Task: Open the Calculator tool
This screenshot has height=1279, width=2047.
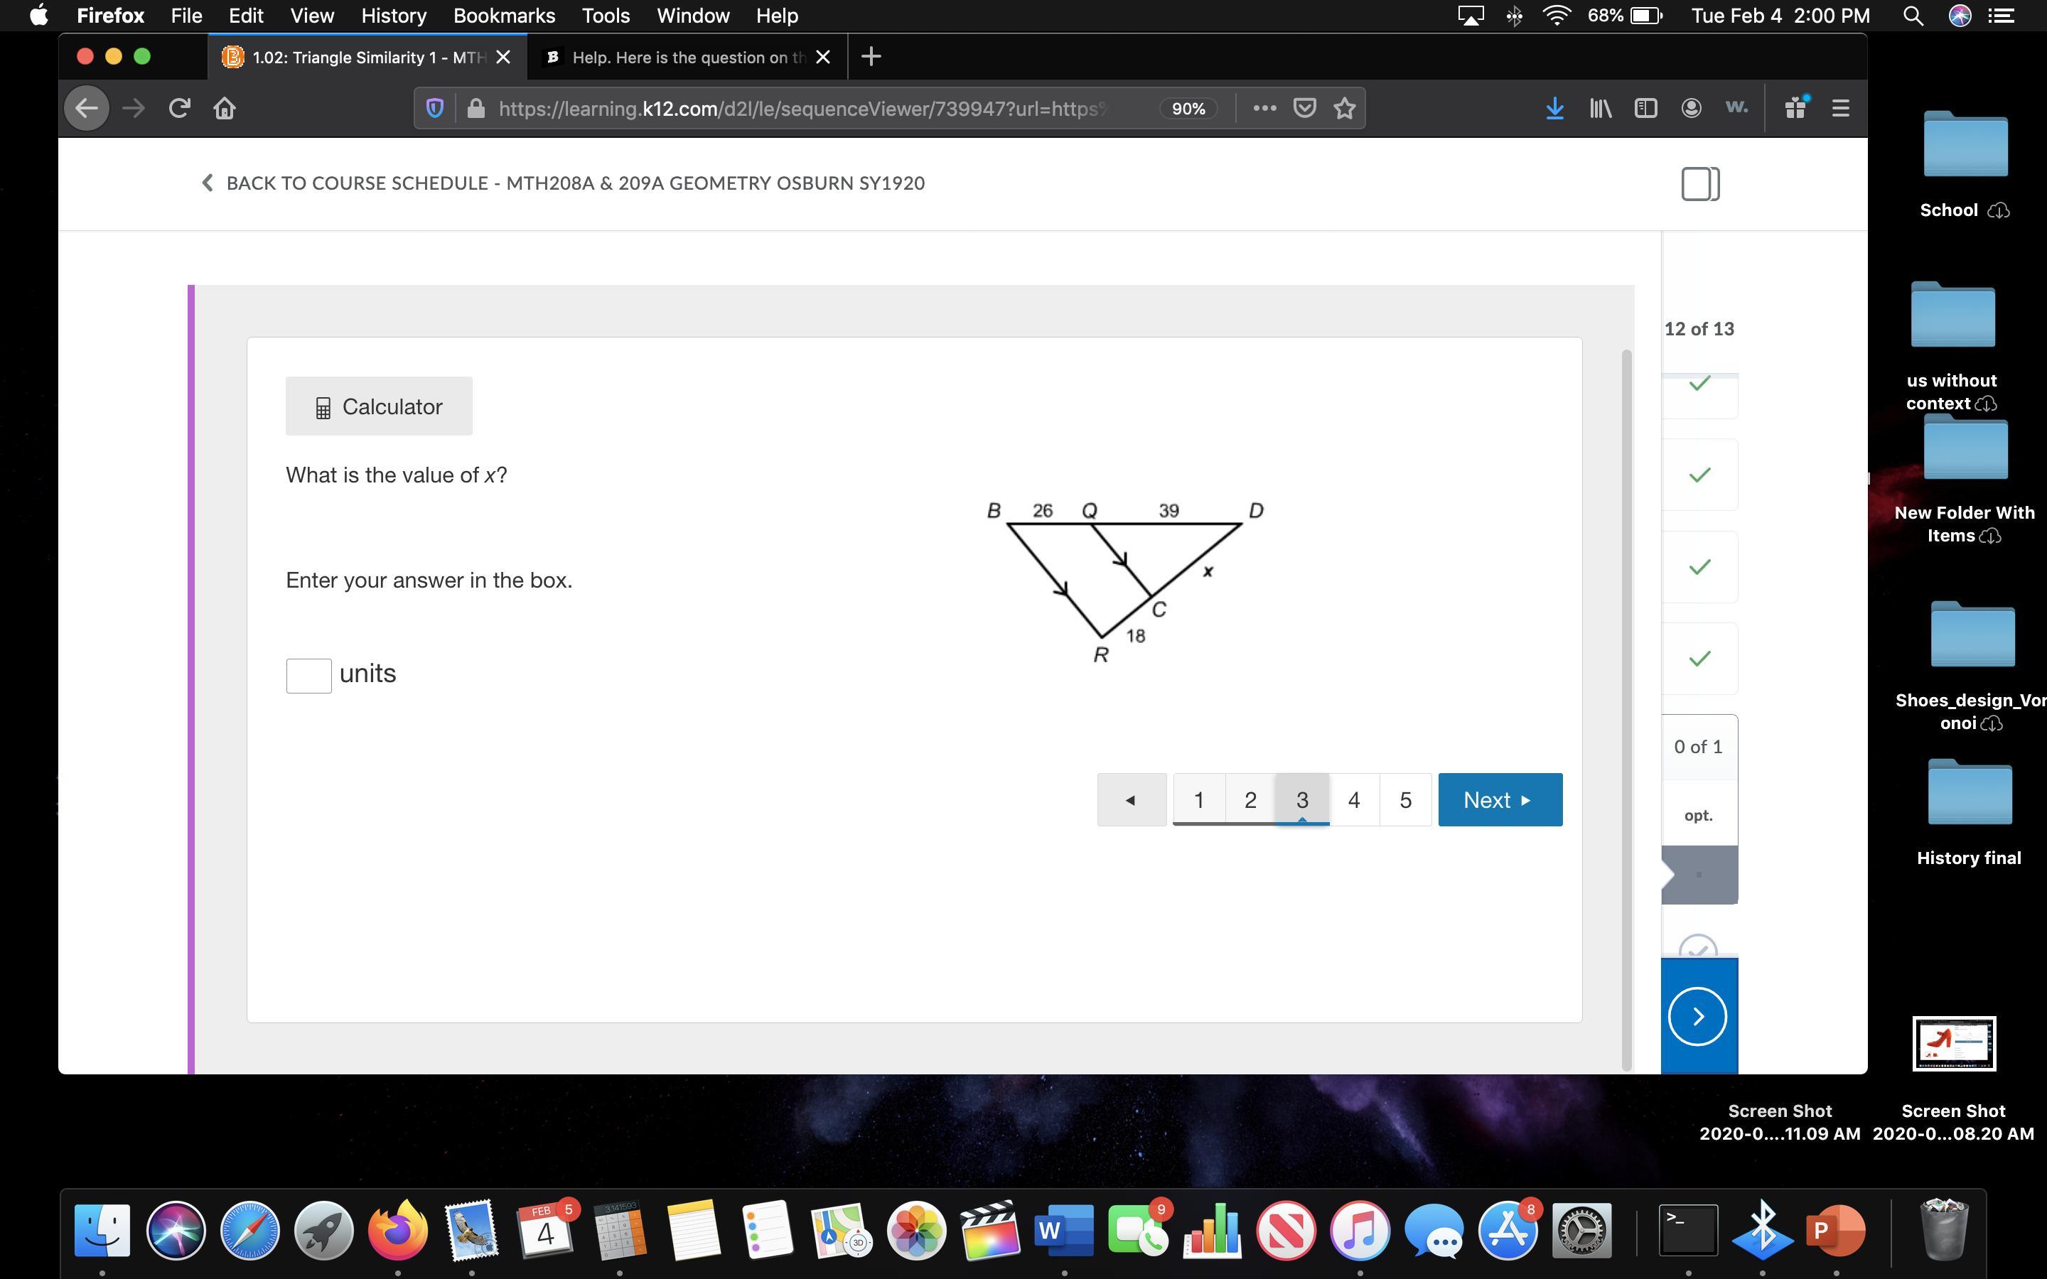Action: tap(379, 407)
